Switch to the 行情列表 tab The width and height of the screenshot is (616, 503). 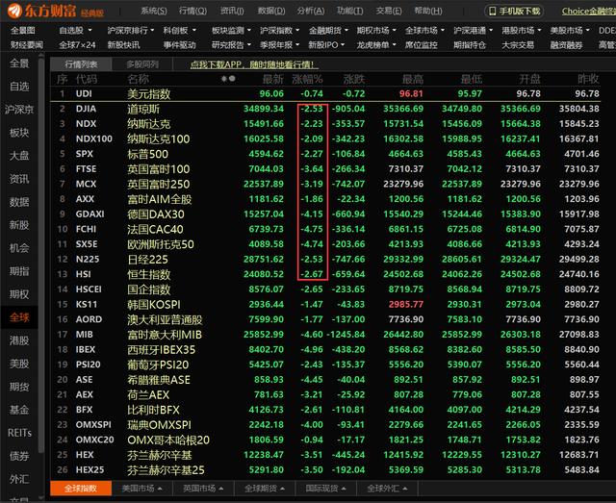click(x=81, y=64)
